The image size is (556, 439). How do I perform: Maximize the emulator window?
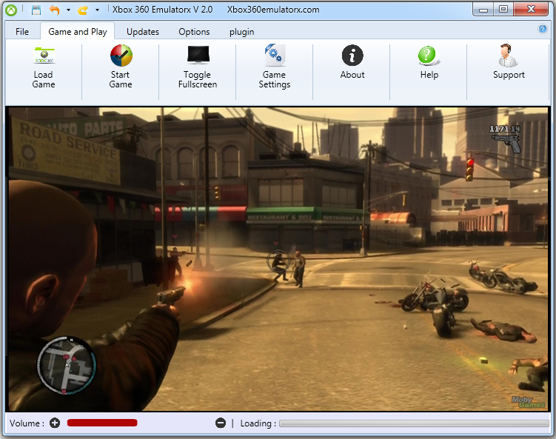click(x=503, y=10)
